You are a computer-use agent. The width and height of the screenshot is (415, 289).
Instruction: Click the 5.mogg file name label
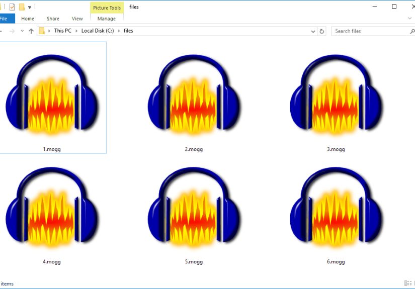tap(194, 262)
